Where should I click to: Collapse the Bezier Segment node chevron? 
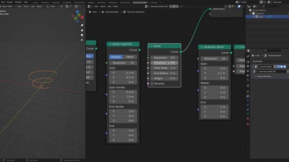[x=110, y=44]
